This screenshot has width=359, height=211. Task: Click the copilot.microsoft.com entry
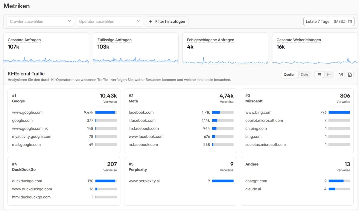pyautogui.click(x=264, y=120)
